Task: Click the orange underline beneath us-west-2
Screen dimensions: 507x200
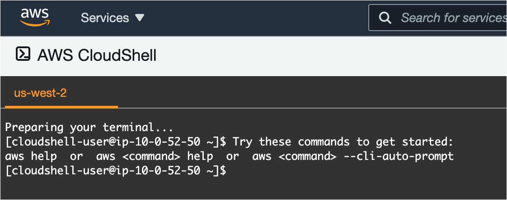Action: (61, 107)
